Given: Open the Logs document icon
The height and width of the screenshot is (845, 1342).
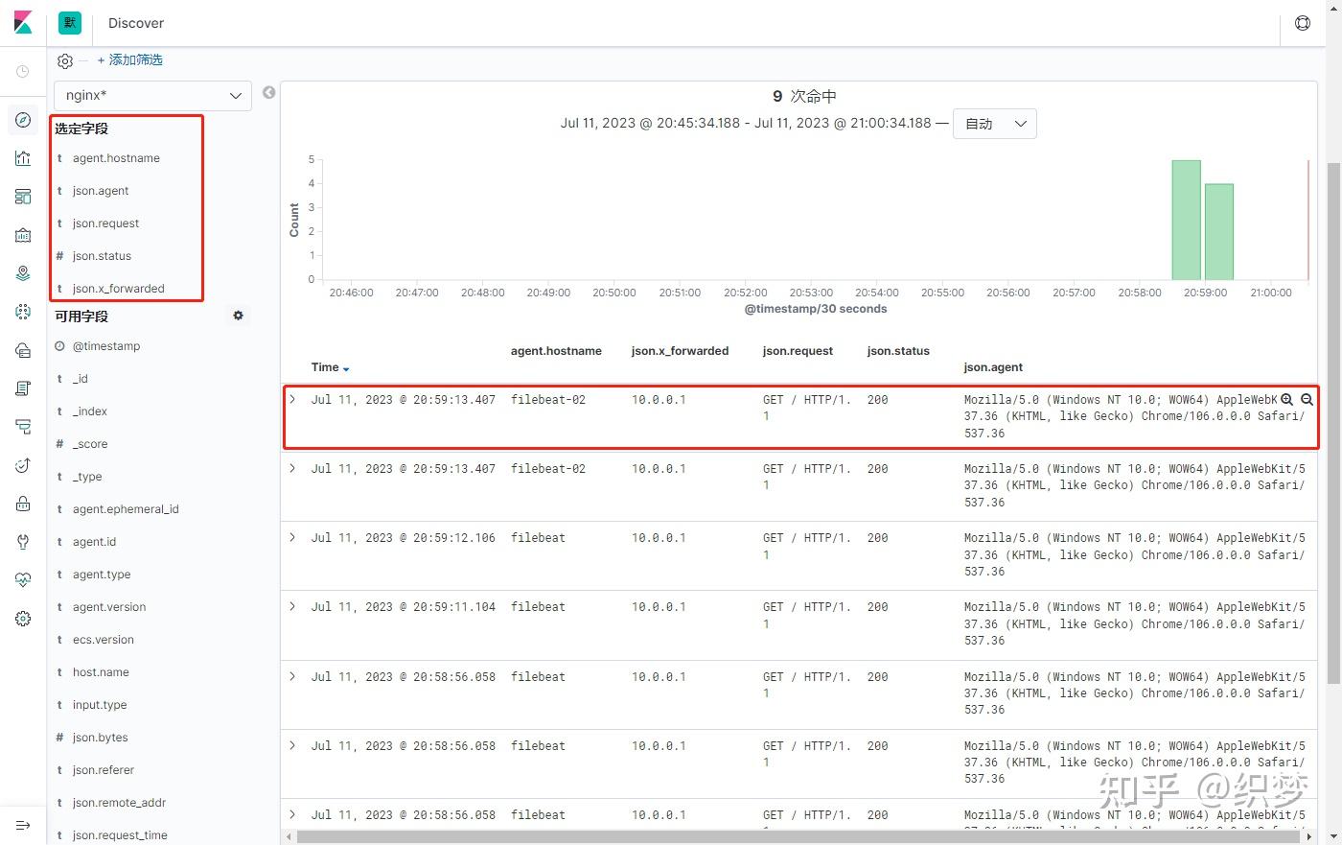Looking at the screenshot, I should coord(23,388).
